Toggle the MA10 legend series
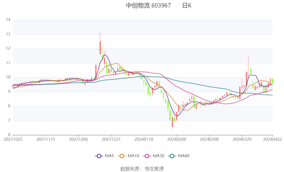Image resolution: width=284 pixels, height=172 pixels. click(128, 156)
